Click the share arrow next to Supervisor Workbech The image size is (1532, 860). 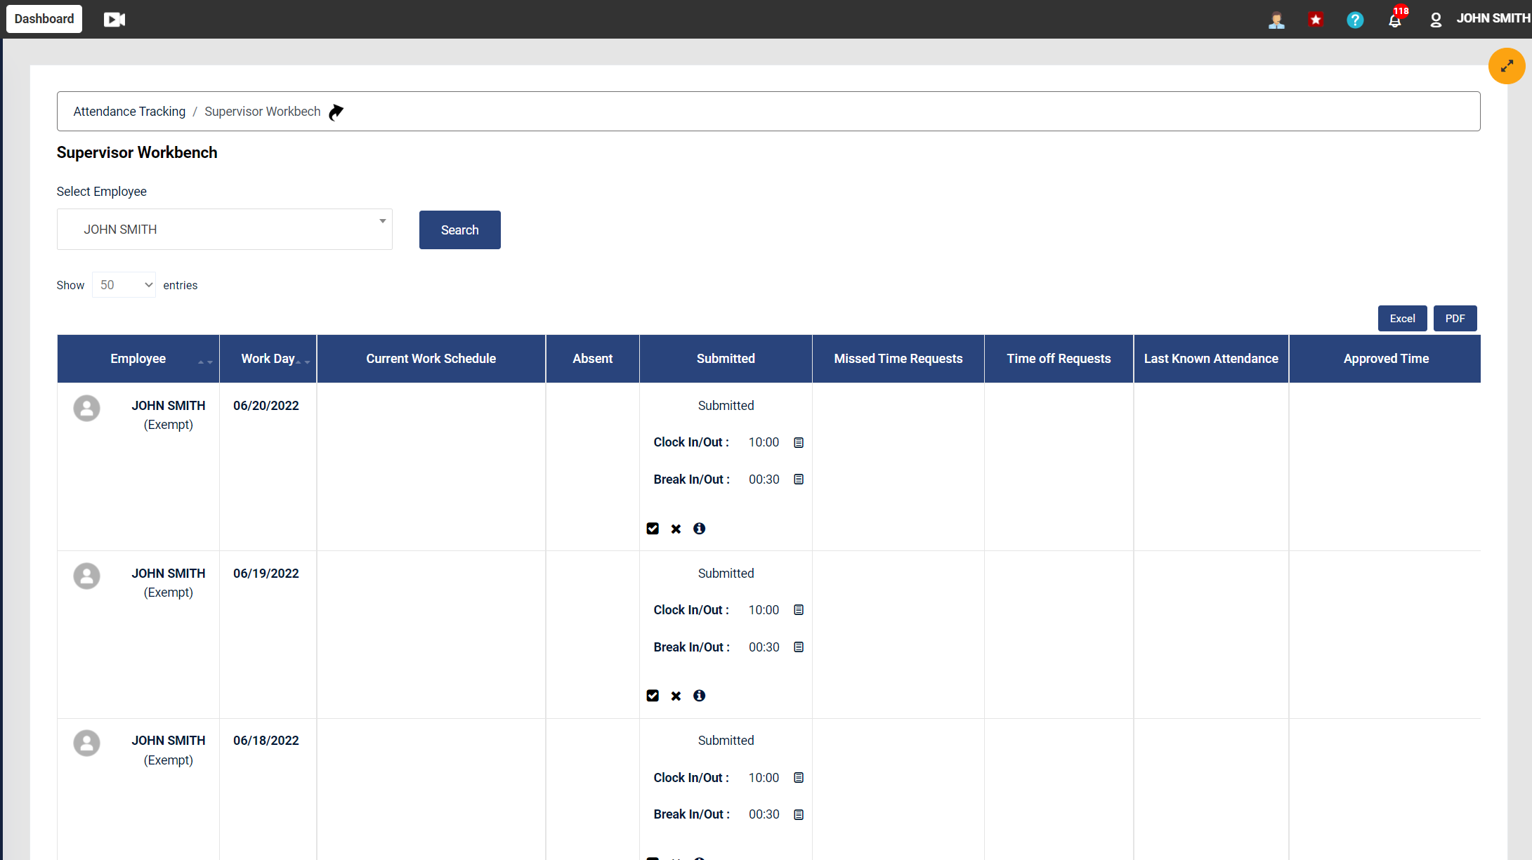click(336, 112)
